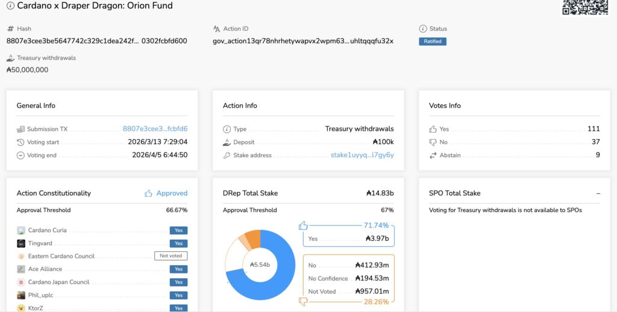Viewport: 617px width, 312px height.
Task: Click the truncated Hash value at top
Action: (96, 41)
